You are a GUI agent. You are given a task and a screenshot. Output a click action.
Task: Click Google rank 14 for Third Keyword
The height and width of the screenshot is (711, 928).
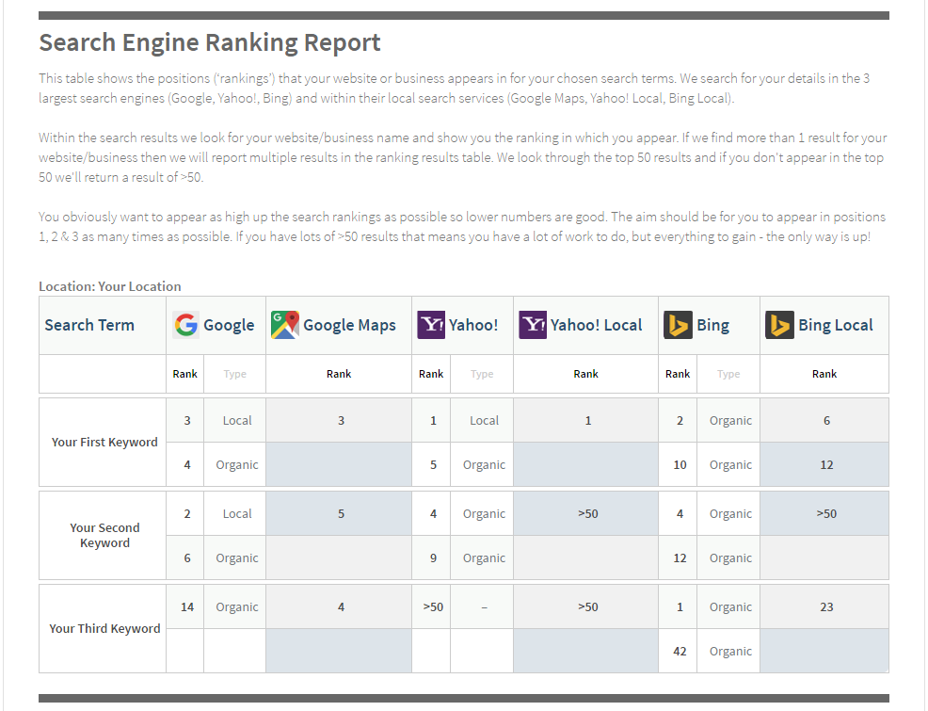(x=187, y=607)
